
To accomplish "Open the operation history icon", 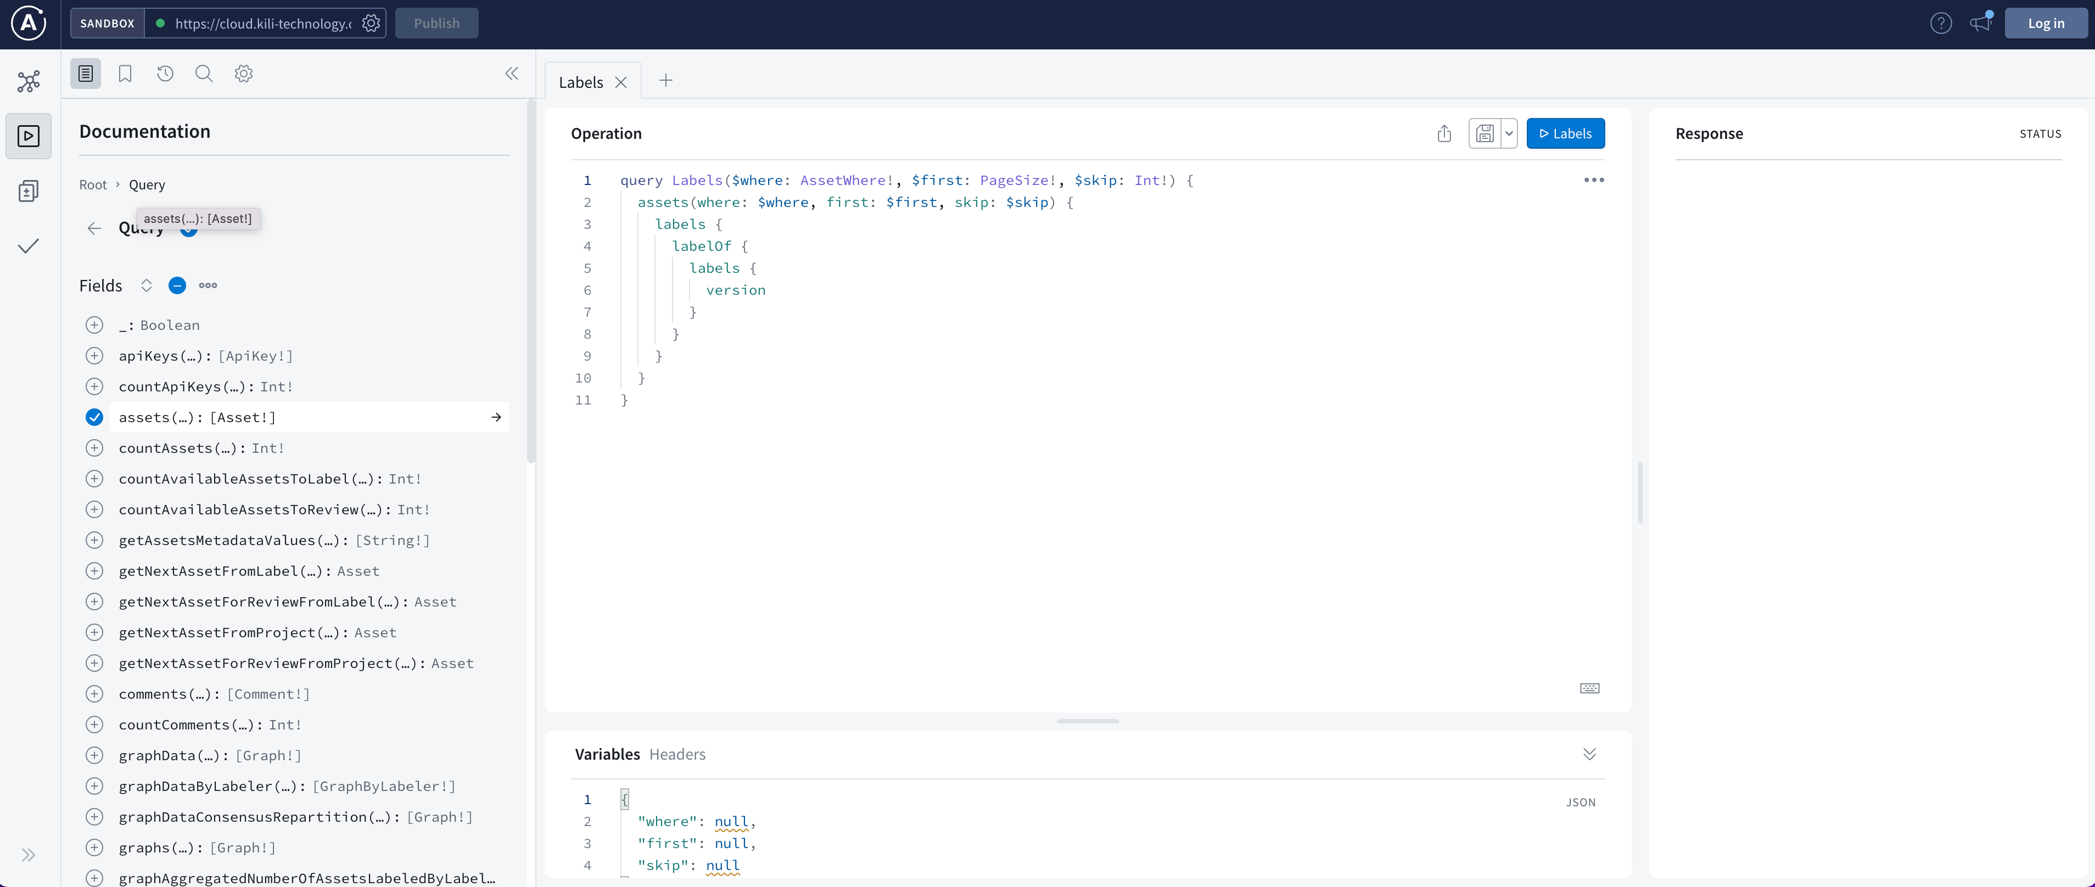I will (x=165, y=74).
